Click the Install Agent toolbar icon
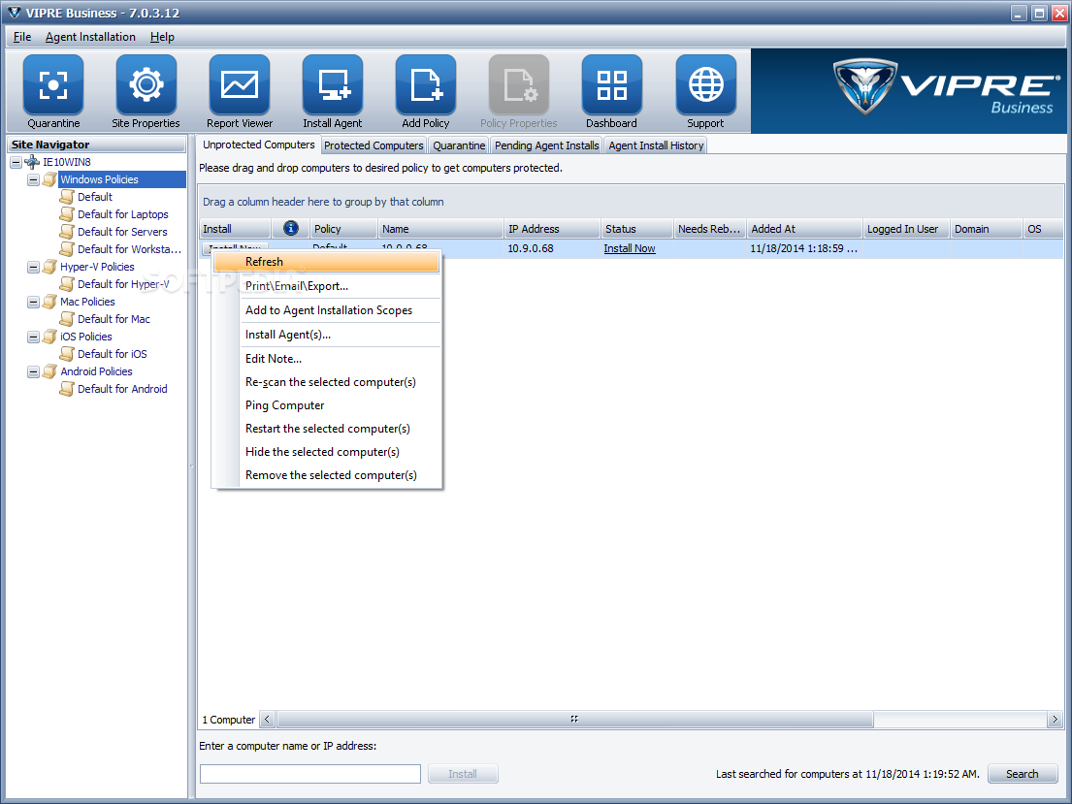 [x=332, y=85]
